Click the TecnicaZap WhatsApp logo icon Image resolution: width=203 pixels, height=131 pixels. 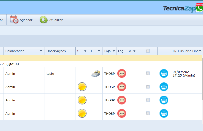pos(199,8)
